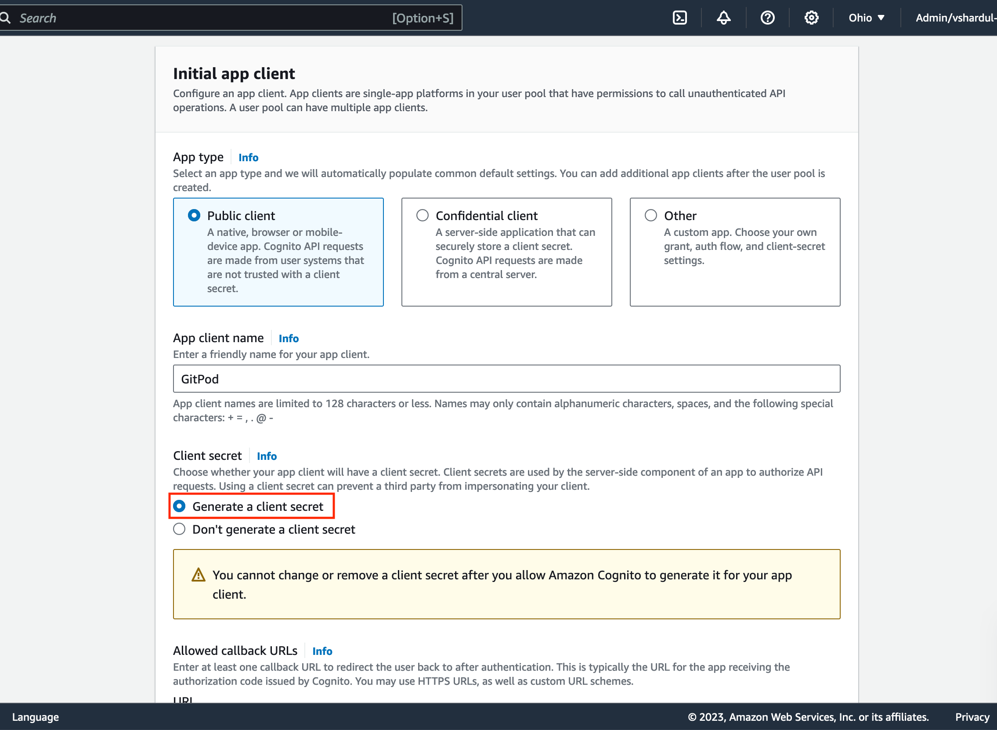Select the Other app type
This screenshot has width=997, height=730.
tap(650, 215)
